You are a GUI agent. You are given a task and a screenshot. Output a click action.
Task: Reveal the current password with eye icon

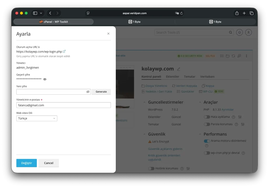coord(45,79)
